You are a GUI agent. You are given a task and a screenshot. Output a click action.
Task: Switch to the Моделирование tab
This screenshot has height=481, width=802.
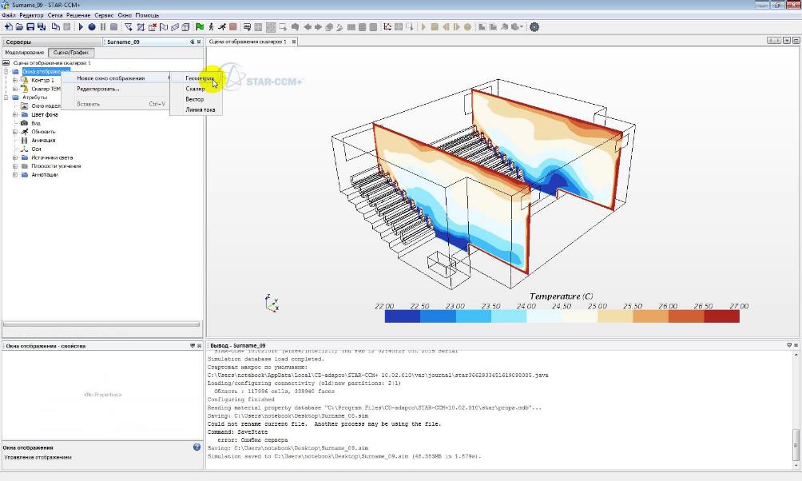coord(25,53)
